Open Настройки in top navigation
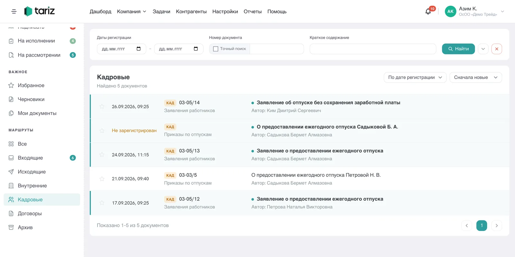 [x=225, y=12]
